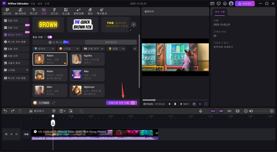Click the 내보내기 export button
Viewport: 277px width, 152px height.
click(245, 3)
